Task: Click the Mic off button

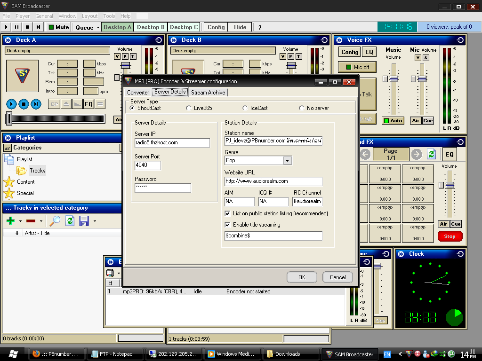Action: pyautogui.click(x=357, y=67)
